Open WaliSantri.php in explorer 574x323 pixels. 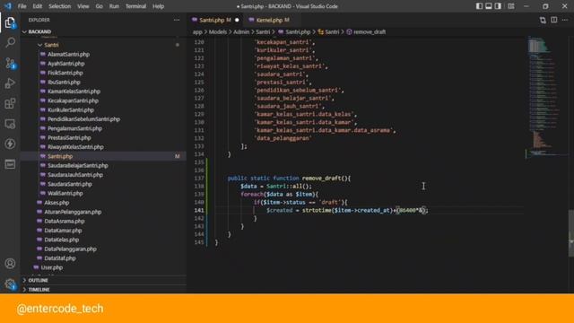(x=65, y=194)
